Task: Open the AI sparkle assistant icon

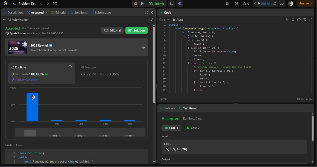Action: point(180,3)
